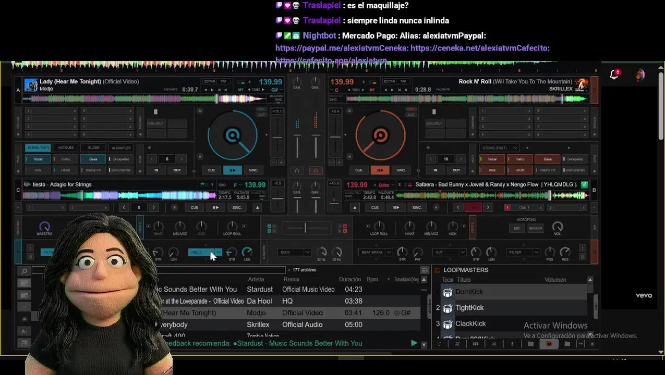Toggle the Bass stem pad on deck A
665x375 pixels.
(x=93, y=159)
